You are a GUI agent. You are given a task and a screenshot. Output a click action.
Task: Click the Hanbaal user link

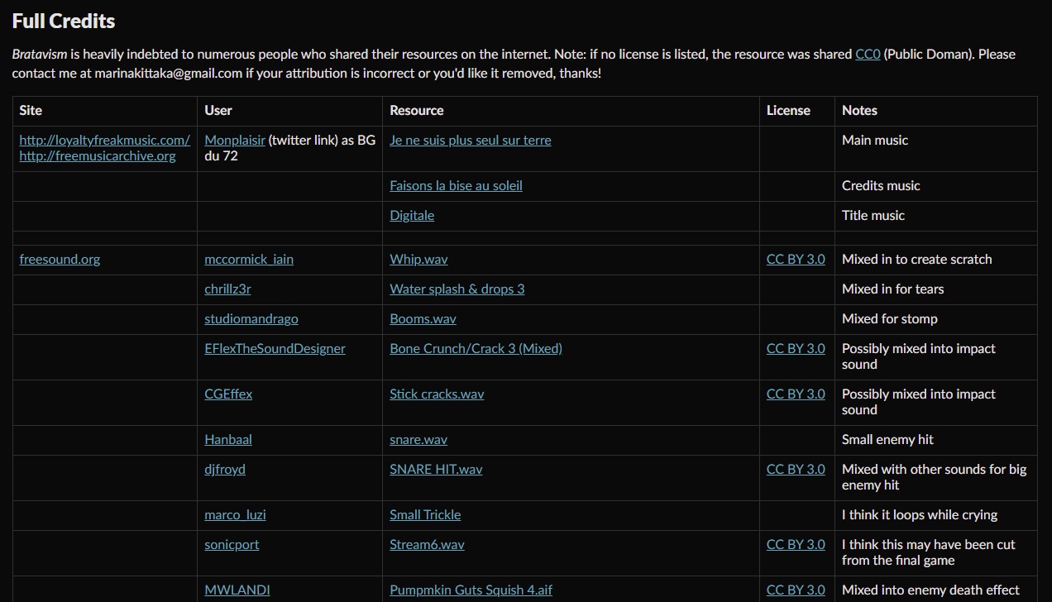[x=228, y=440]
